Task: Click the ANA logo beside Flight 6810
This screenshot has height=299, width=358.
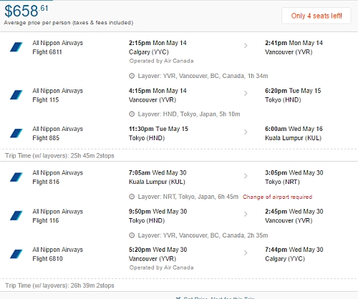Action: click(16, 254)
